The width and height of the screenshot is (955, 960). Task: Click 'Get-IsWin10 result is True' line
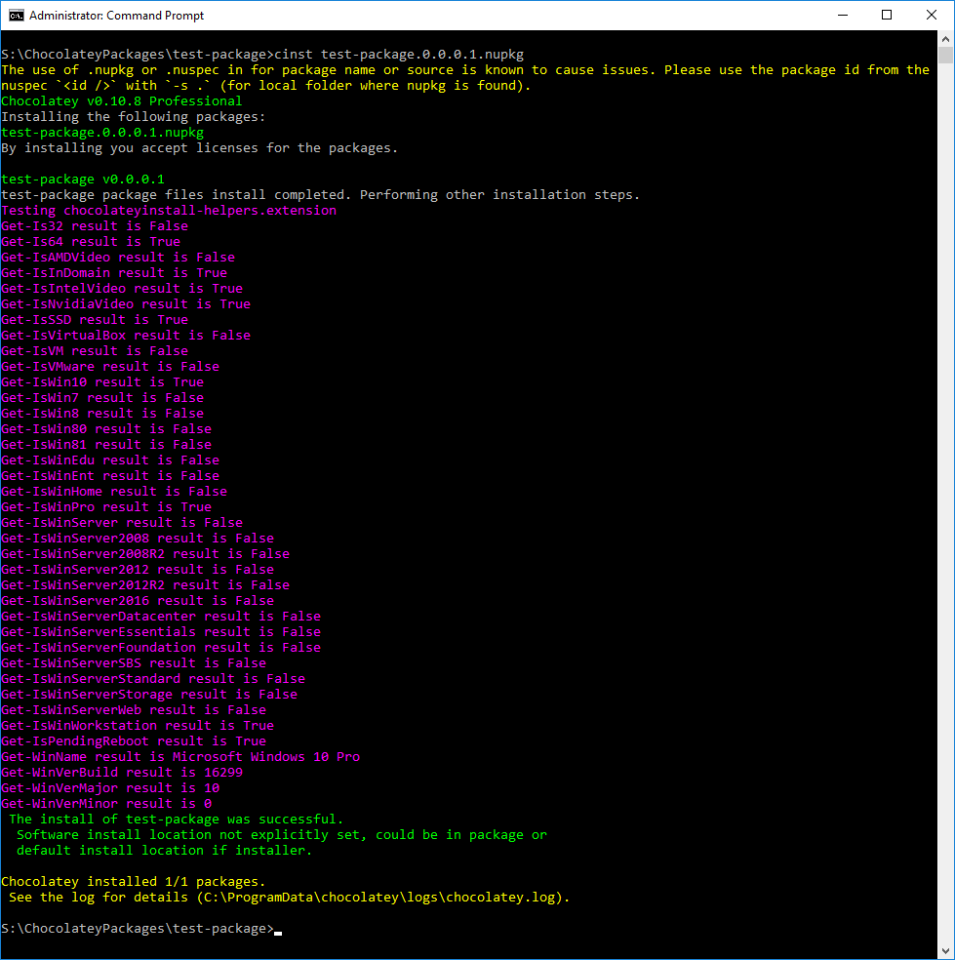coord(102,382)
